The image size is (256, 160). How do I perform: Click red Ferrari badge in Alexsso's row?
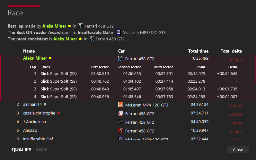(x=121, y=131)
